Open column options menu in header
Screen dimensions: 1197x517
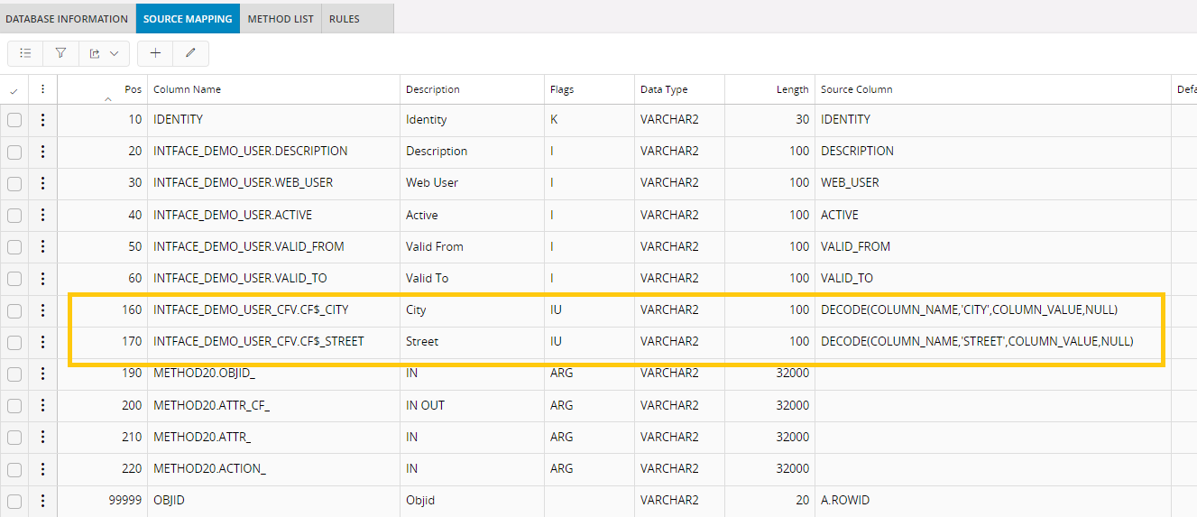coord(42,89)
